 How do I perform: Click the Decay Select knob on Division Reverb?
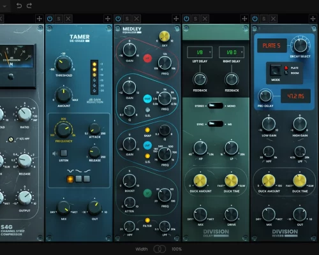coord(300,45)
